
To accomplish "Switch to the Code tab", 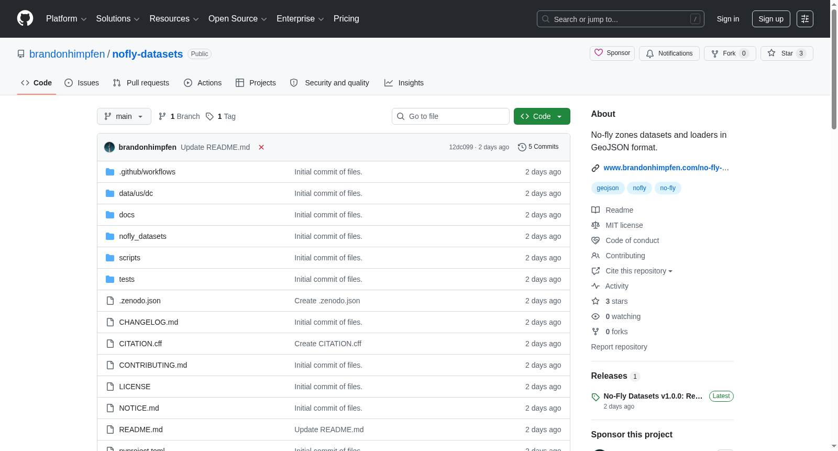I will tap(37, 83).
